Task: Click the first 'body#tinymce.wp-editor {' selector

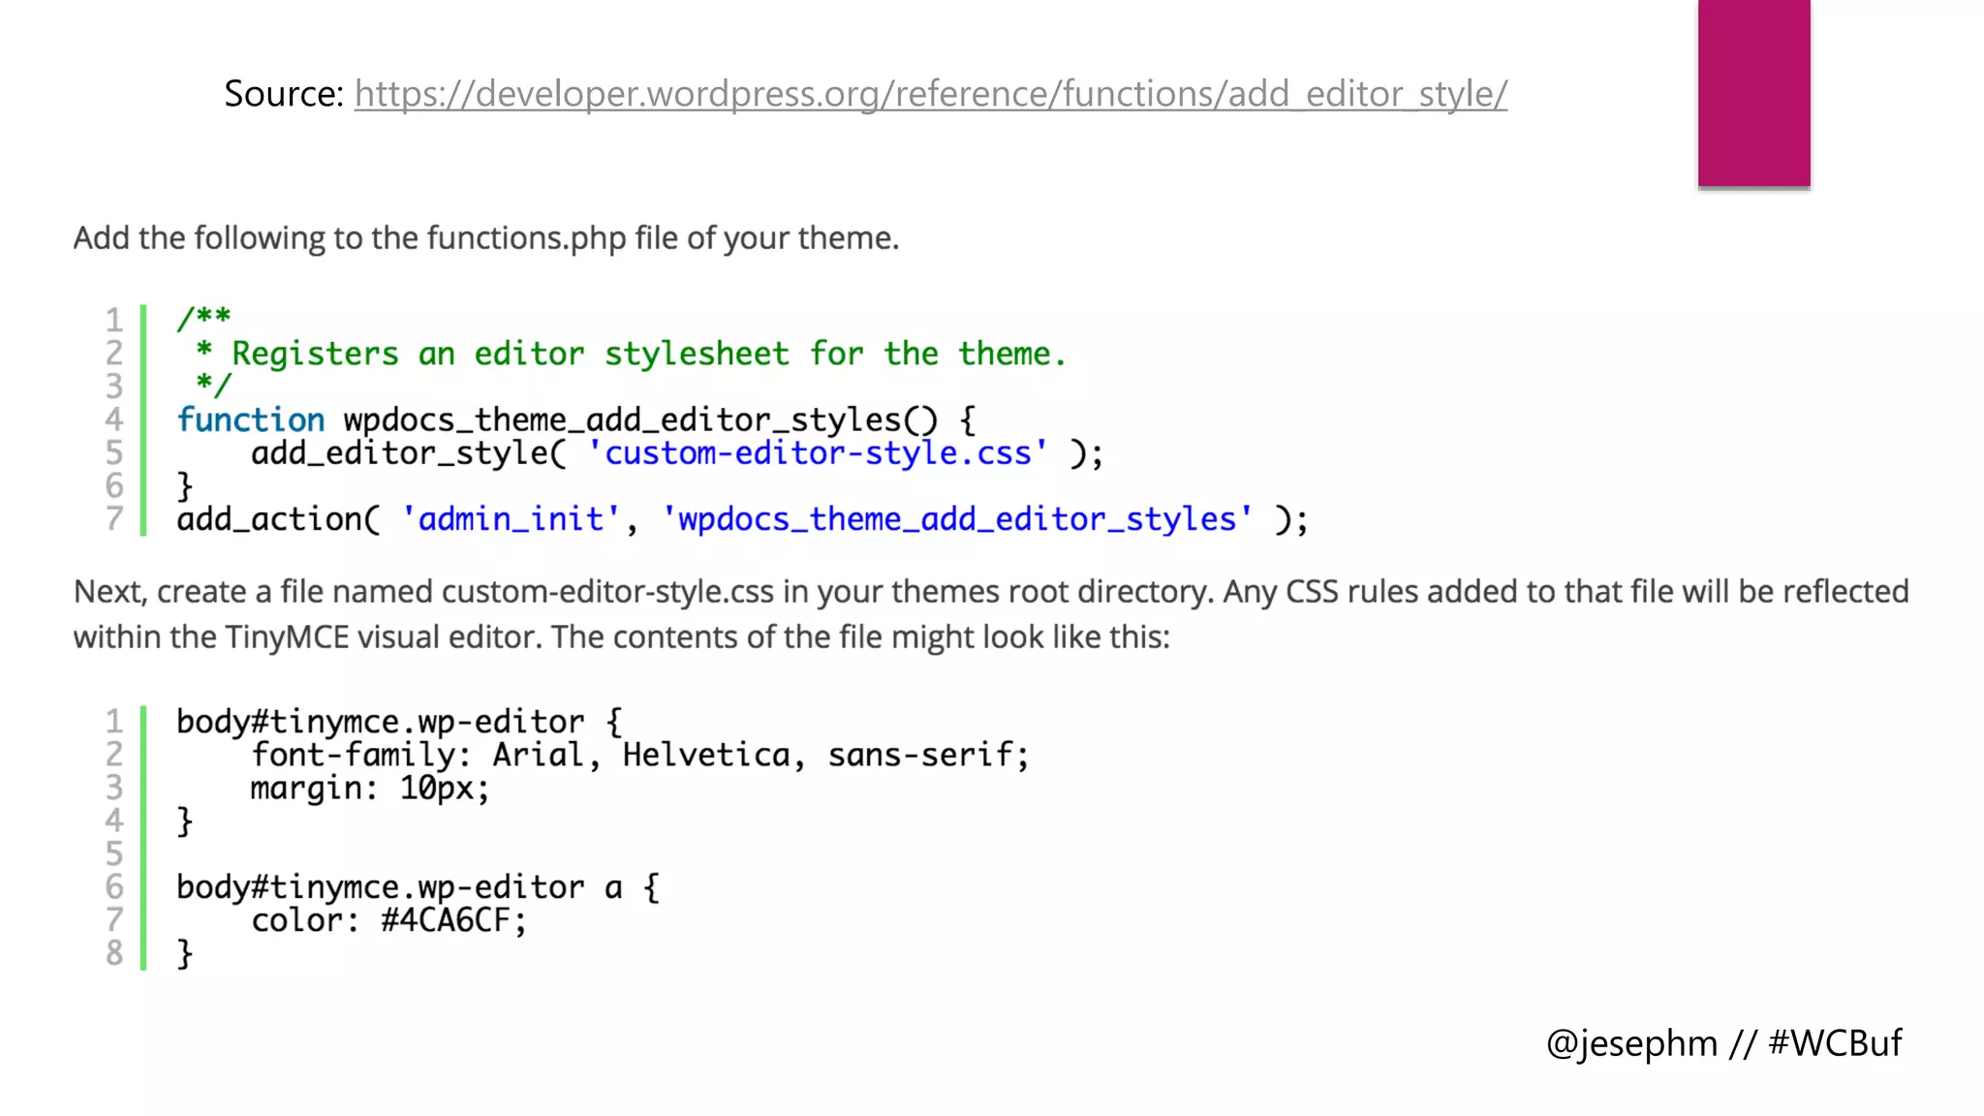Action: click(399, 723)
